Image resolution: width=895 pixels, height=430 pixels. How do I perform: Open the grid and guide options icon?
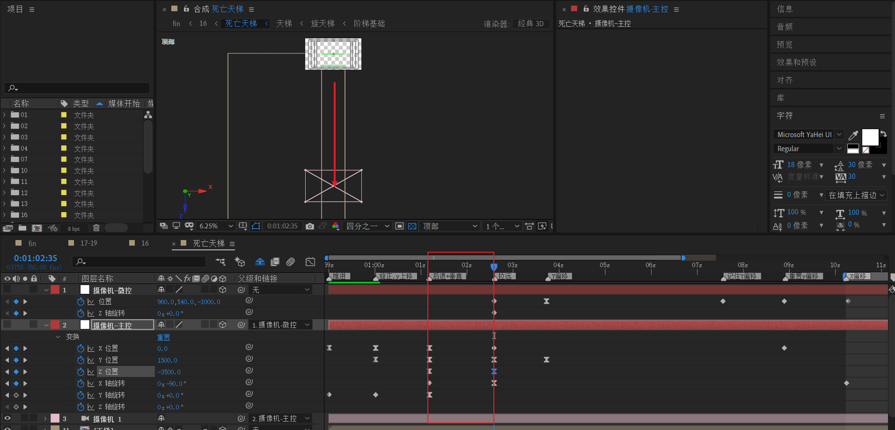243,226
